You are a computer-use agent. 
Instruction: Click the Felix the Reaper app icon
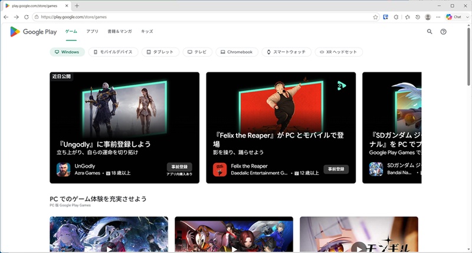(x=219, y=169)
